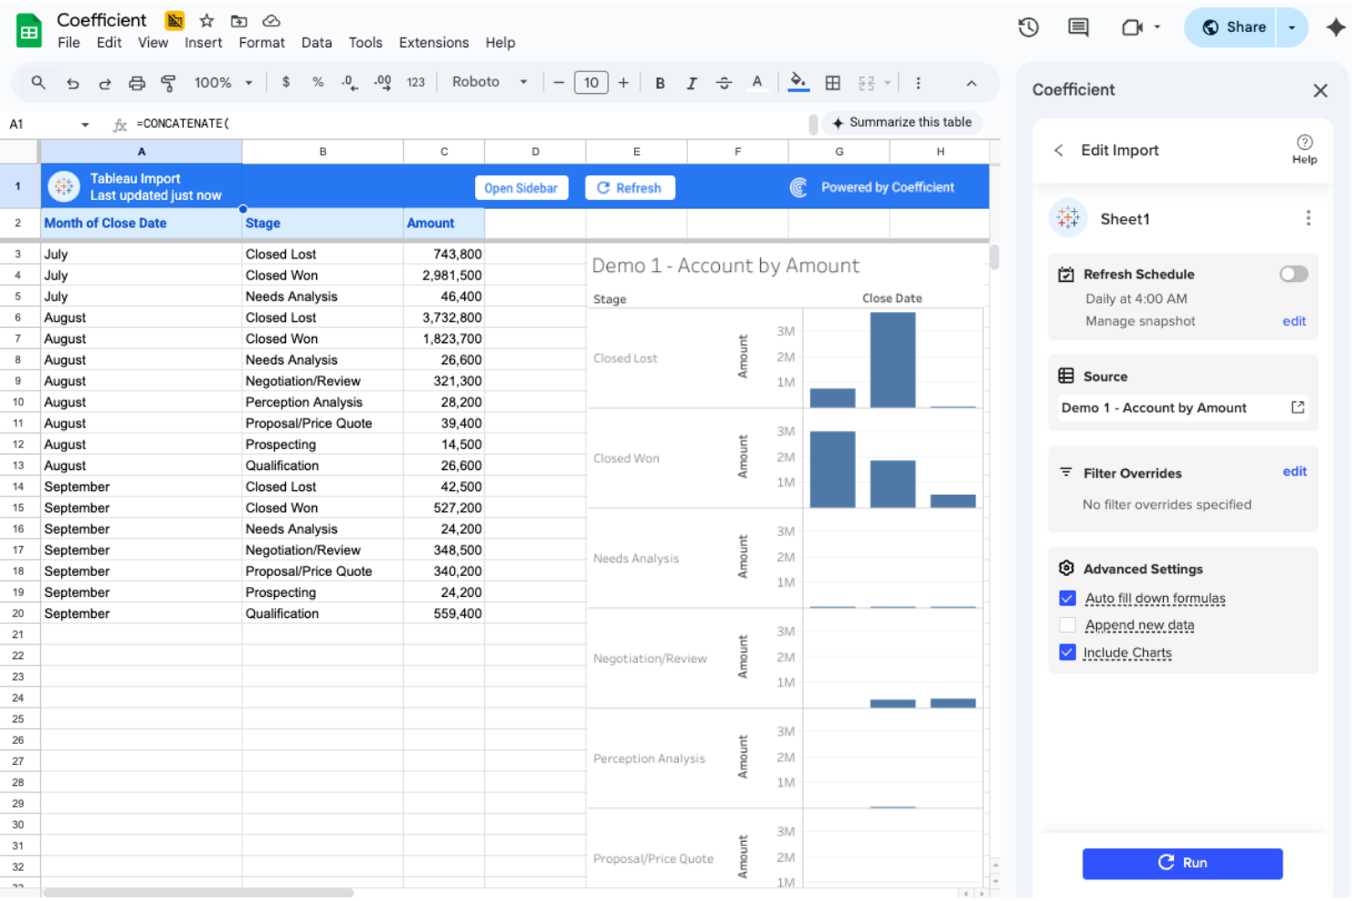1352x901 pixels.
Task: Uncheck Include Charts
Action: [1067, 652]
